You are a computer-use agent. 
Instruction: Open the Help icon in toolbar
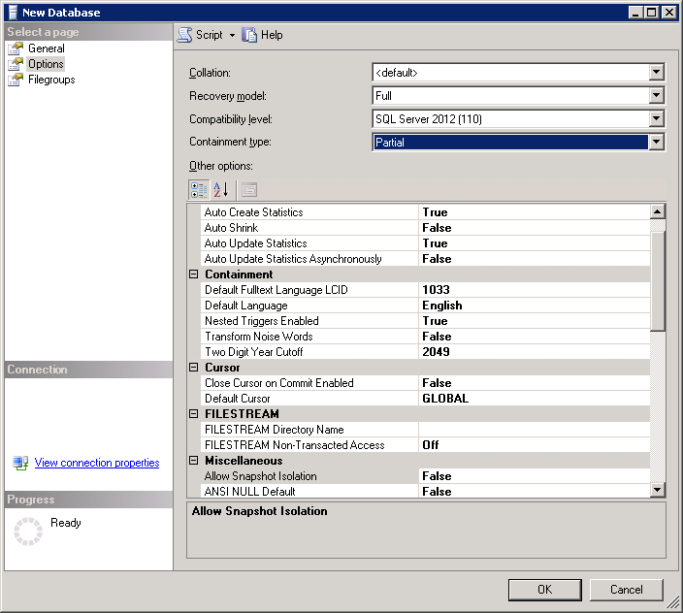[x=250, y=35]
